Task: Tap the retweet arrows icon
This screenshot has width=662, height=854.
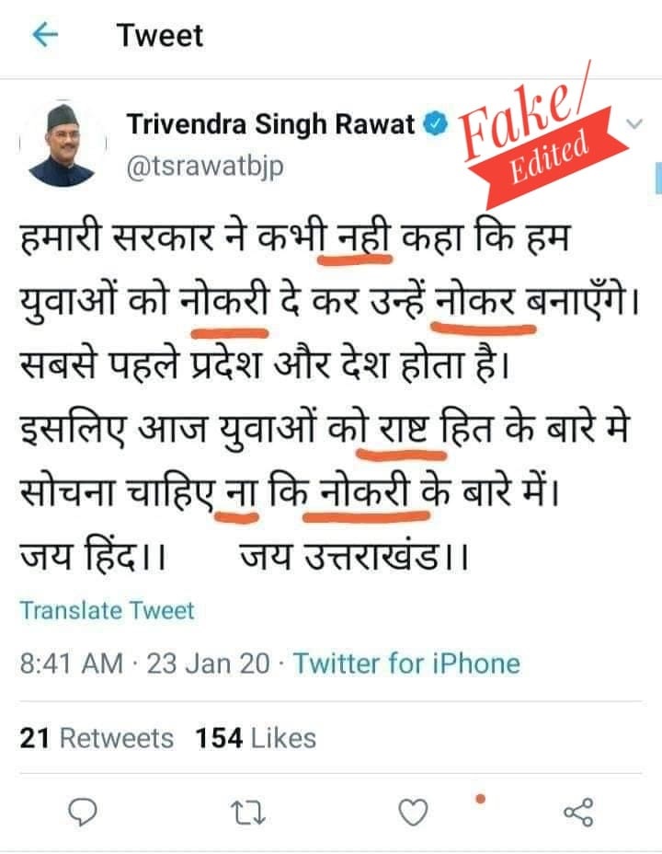Action: (x=248, y=813)
